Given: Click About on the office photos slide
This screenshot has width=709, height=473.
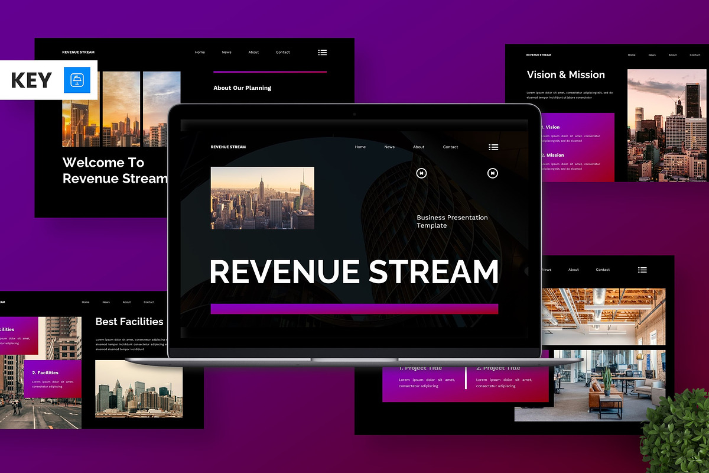Looking at the screenshot, I should [574, 270].
